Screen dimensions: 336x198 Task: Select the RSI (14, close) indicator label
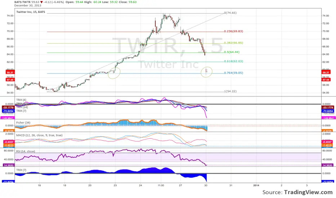point(26,151)
